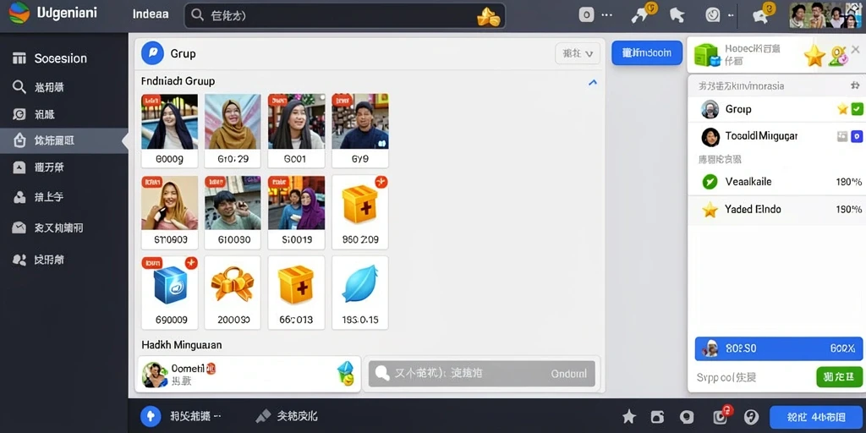Click the top search input field
The image size is (866, 433).
345,16
